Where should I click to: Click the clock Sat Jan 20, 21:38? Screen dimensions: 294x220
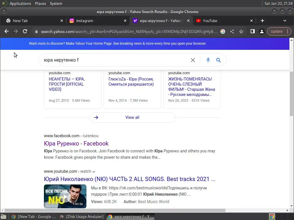[278, 3]
